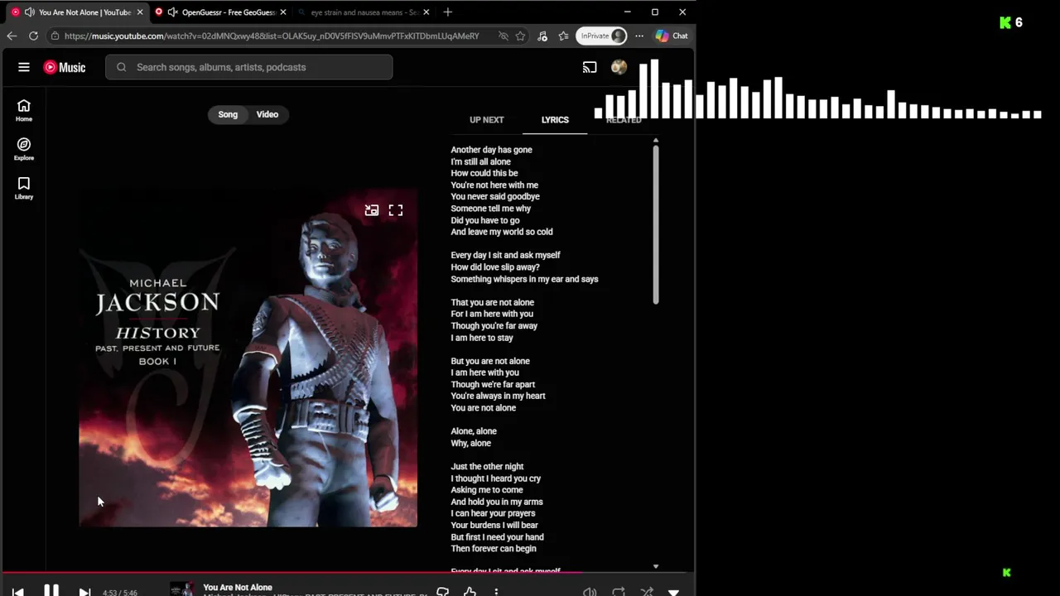Open the YouTube Music hamburger menu
Screen dimensions: 1060x596
(x=24, y=67)
